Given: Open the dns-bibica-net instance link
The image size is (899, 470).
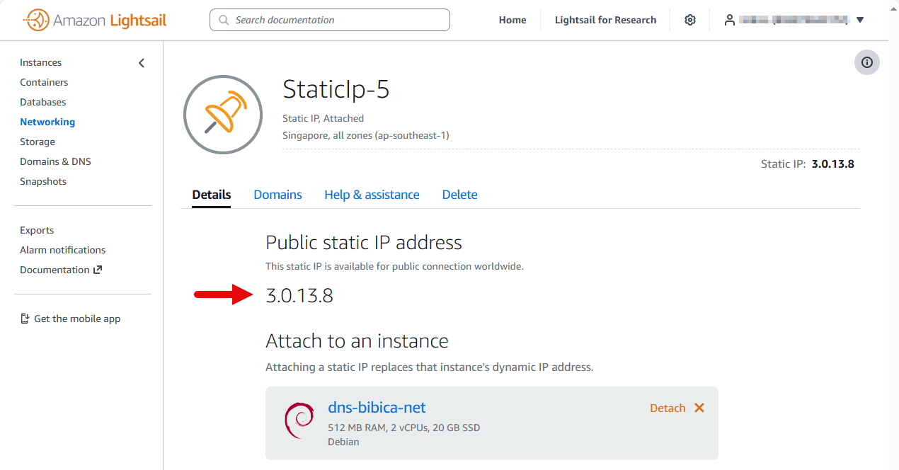Looking at the screenshot, I should [x=377, y=407].
